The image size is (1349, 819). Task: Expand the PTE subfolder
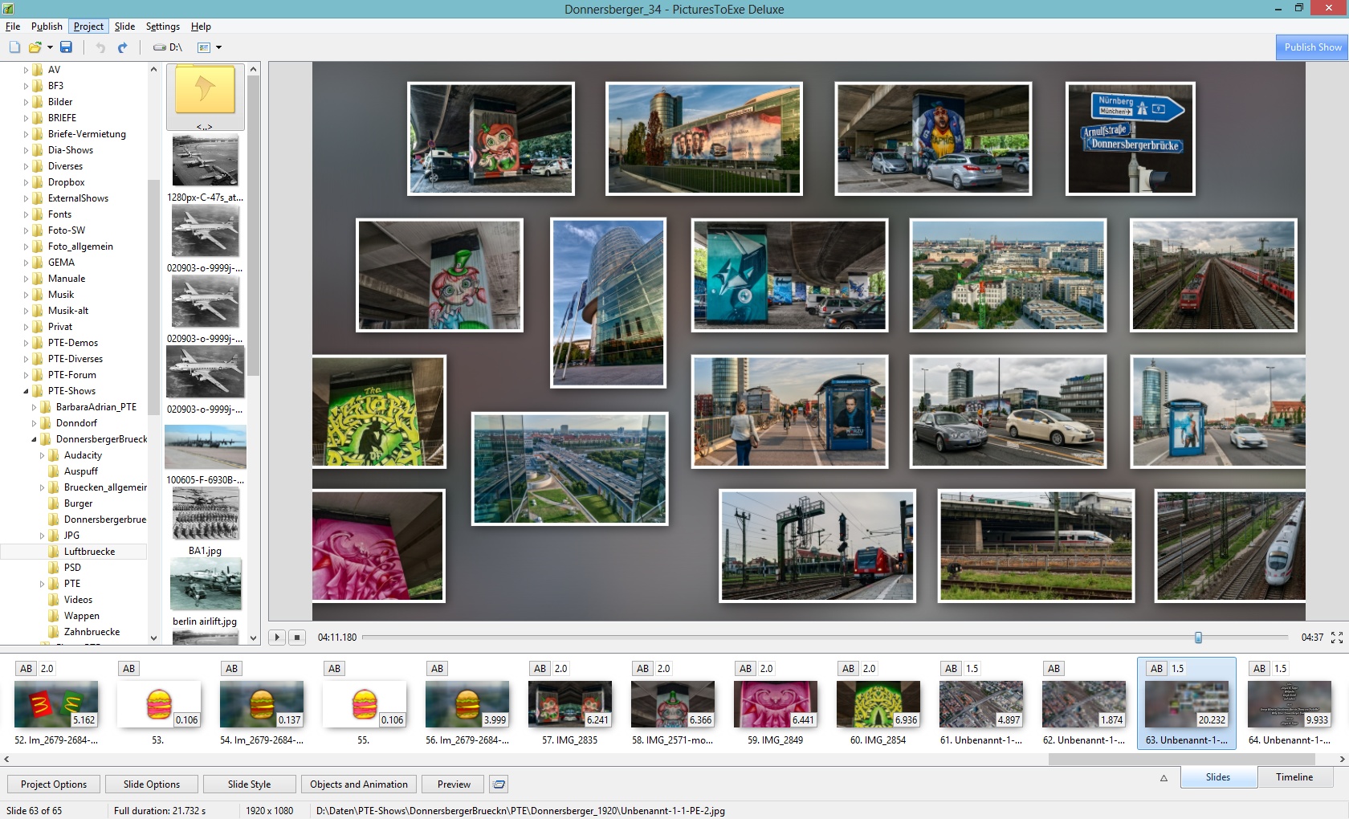click(42, 584)
